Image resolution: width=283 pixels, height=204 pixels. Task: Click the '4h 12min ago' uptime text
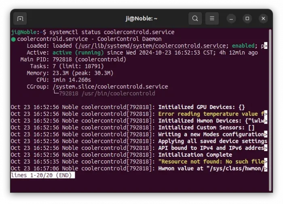[x=239, y=53]
